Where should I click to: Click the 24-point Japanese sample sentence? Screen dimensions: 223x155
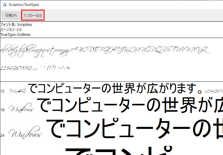135,128
